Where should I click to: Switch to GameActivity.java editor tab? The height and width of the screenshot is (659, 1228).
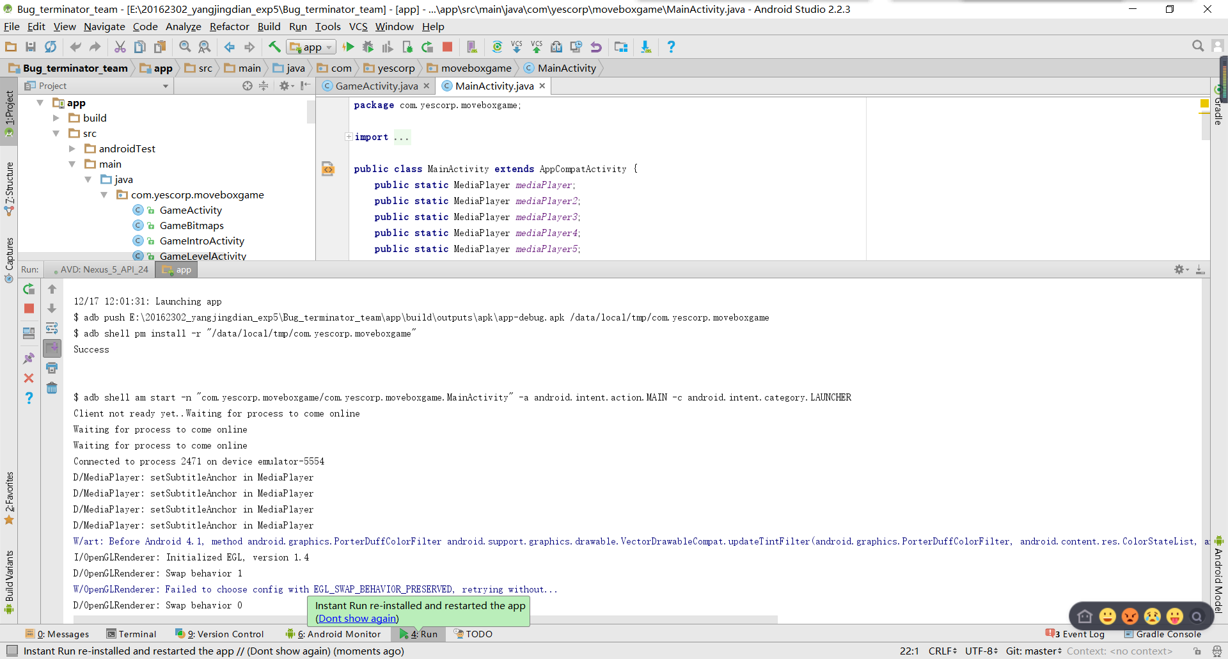point(376,86)
